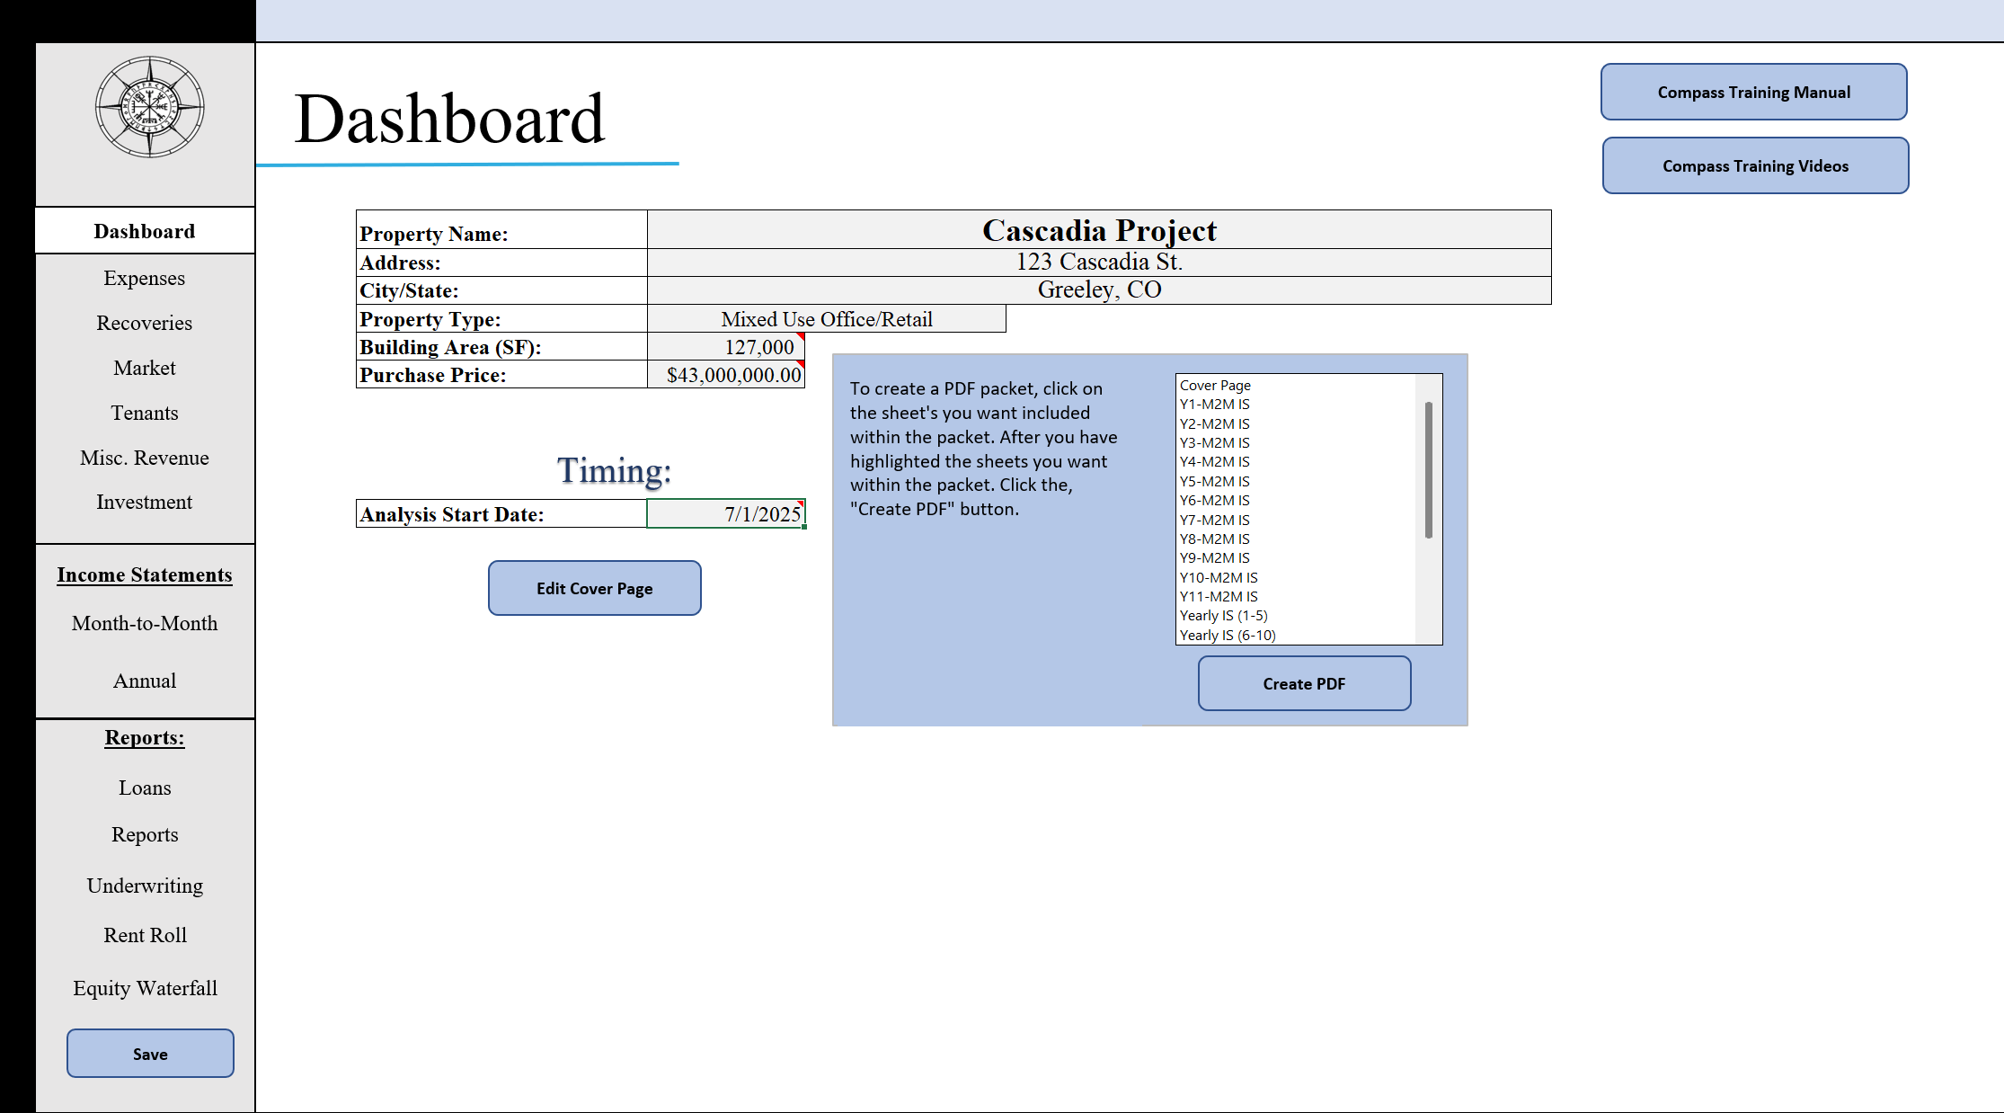Open the Month-to-Month income statement
This screenshot has width=2004, height=1113.
pyautogui.click(x=144, y=623)
